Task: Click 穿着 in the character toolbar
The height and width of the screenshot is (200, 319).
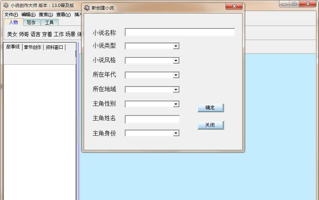Action: (x=47, y=34)
